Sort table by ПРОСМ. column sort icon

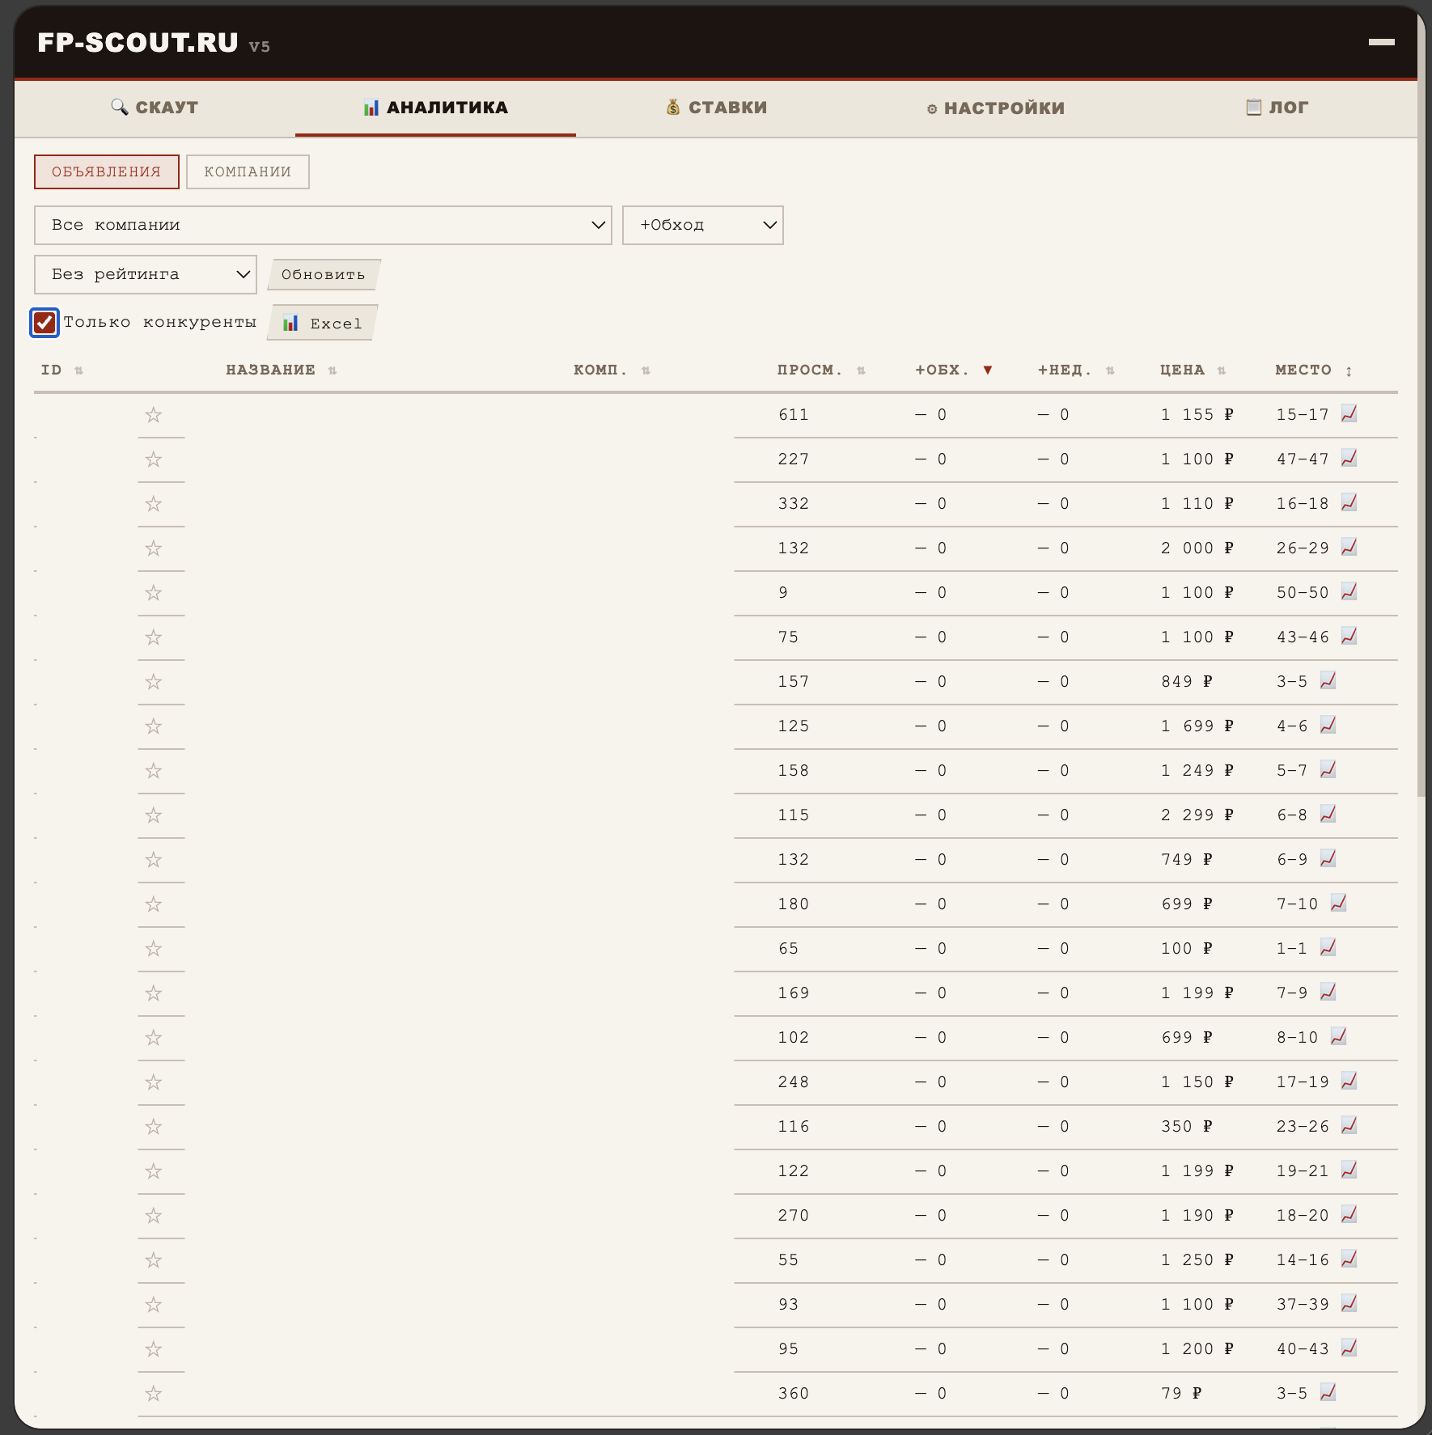click(861, 370)
